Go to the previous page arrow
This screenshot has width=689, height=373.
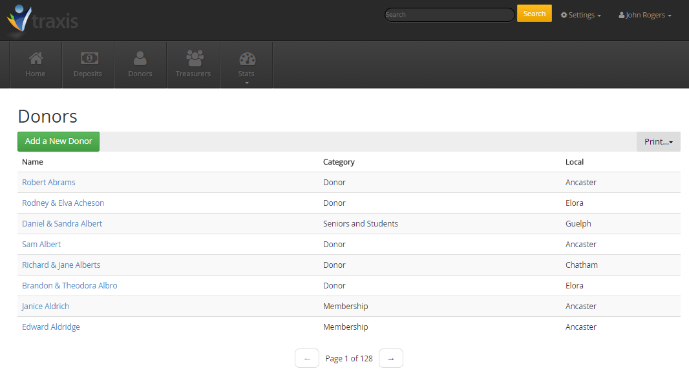pos(307,359)
